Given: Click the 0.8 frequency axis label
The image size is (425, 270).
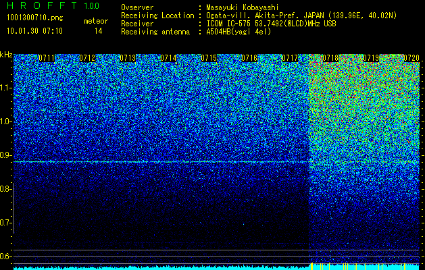Looking at the screenshot, I should click(x=5, y=189).
